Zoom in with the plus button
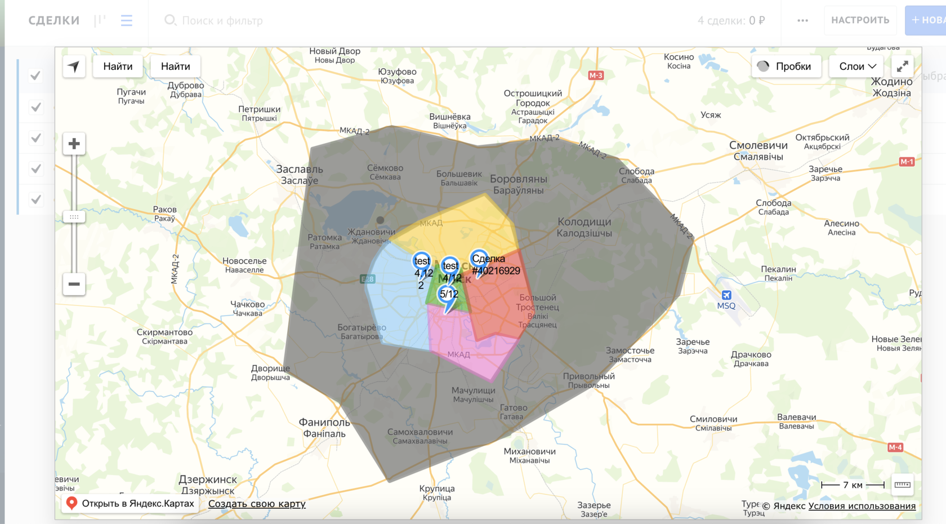 point(74,144)
